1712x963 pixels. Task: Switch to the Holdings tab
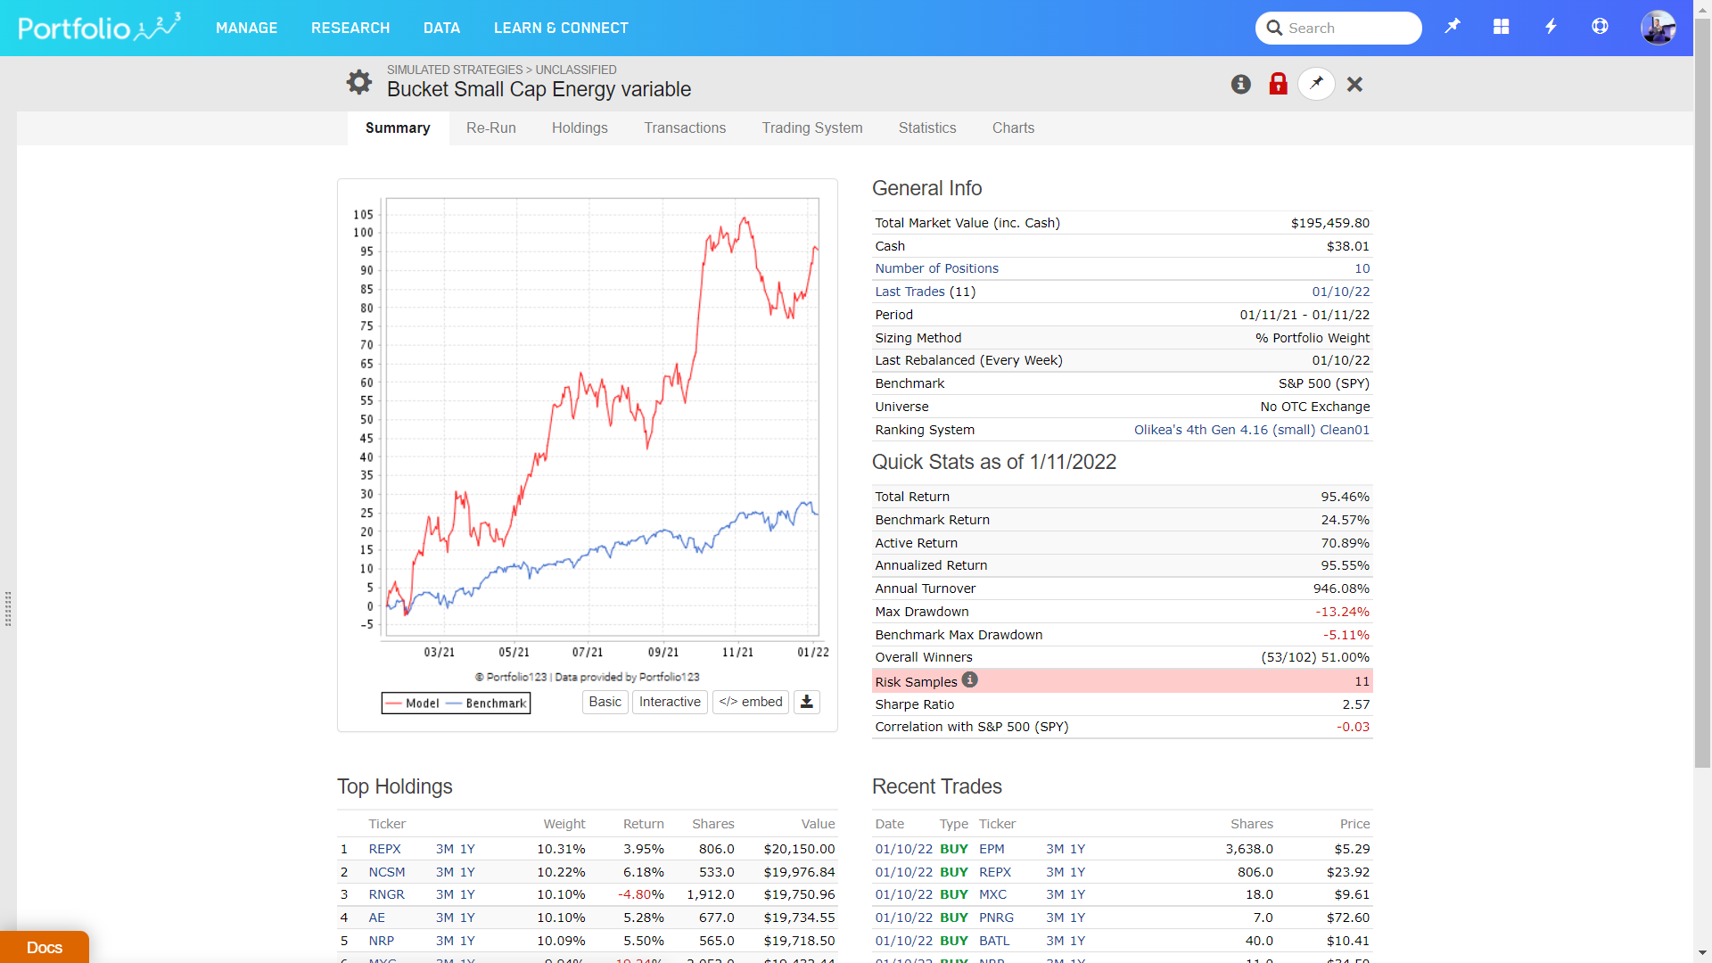pyautogui.click(x=580, y=128)
